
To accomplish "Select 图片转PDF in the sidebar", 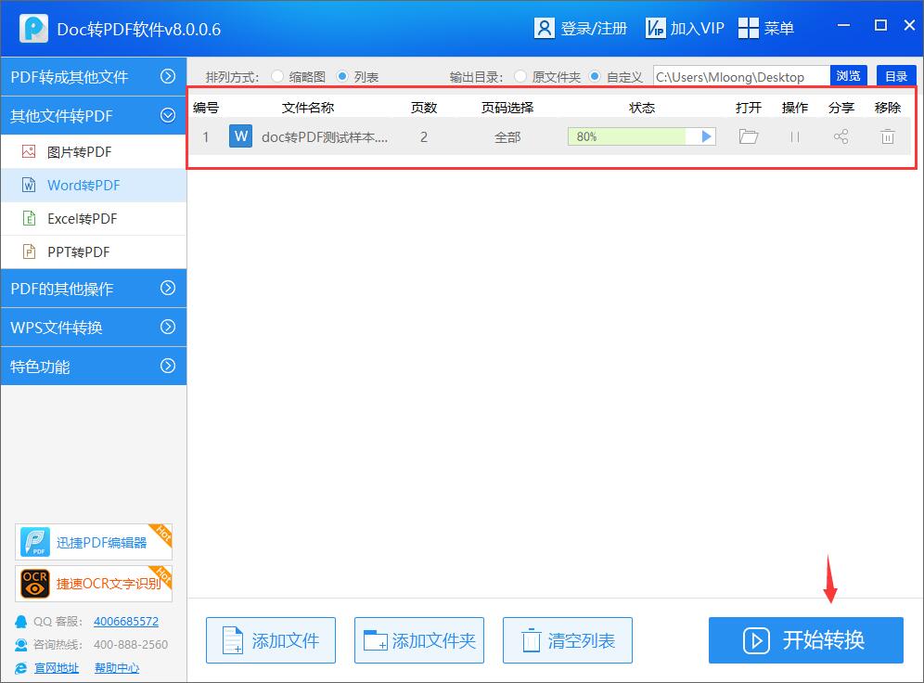I will click(x=79, y=152).
